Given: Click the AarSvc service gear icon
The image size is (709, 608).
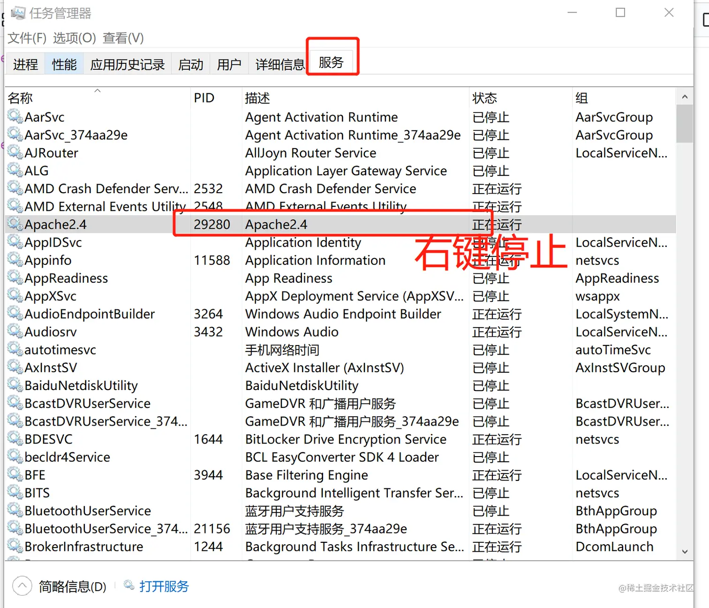Looking at the screenshot, I should 15,117.
